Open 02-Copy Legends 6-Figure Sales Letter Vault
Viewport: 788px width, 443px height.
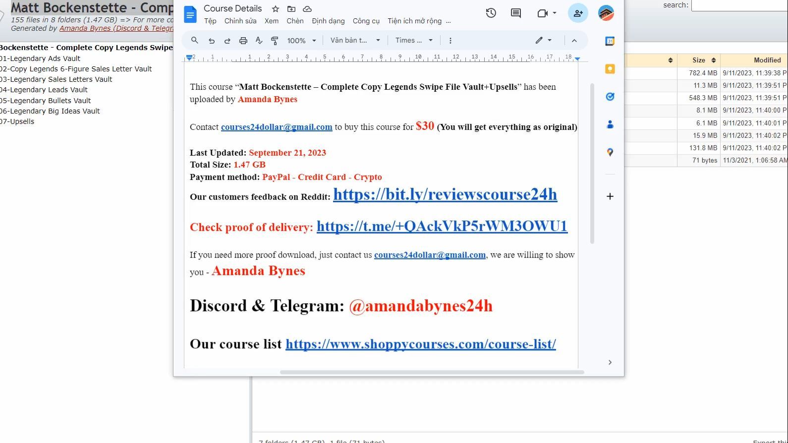[76, 69]
